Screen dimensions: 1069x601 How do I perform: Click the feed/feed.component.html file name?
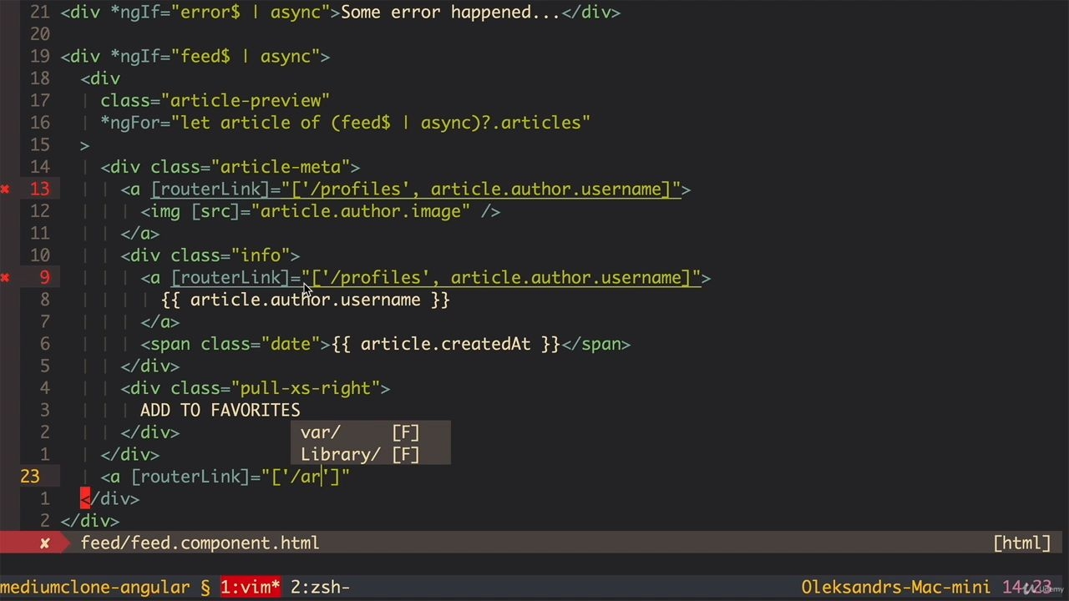(200, 543)
